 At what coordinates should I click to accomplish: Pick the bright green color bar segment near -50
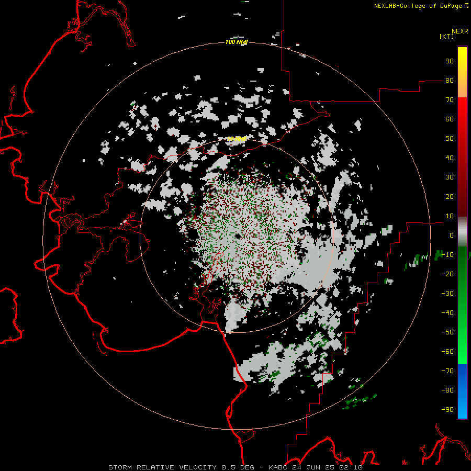(462, 333)
